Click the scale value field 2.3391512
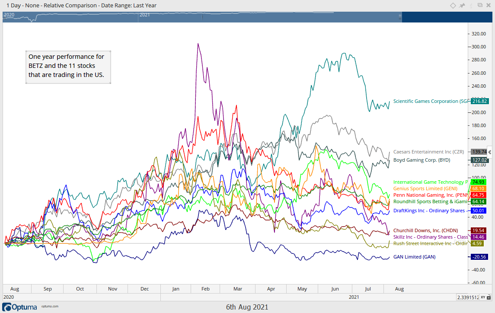The height and width of the screenshot is (313, 495). (x=468, y=297)
